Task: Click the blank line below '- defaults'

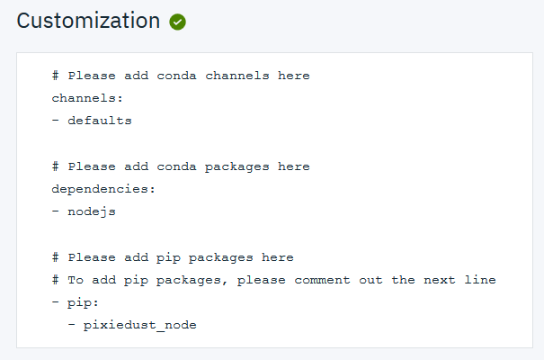Action: 180,143
